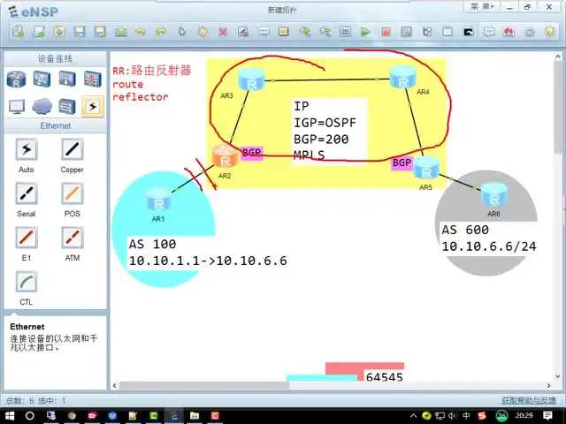
Task: Click the green start devices button
Action: click(x=365, y=32)
